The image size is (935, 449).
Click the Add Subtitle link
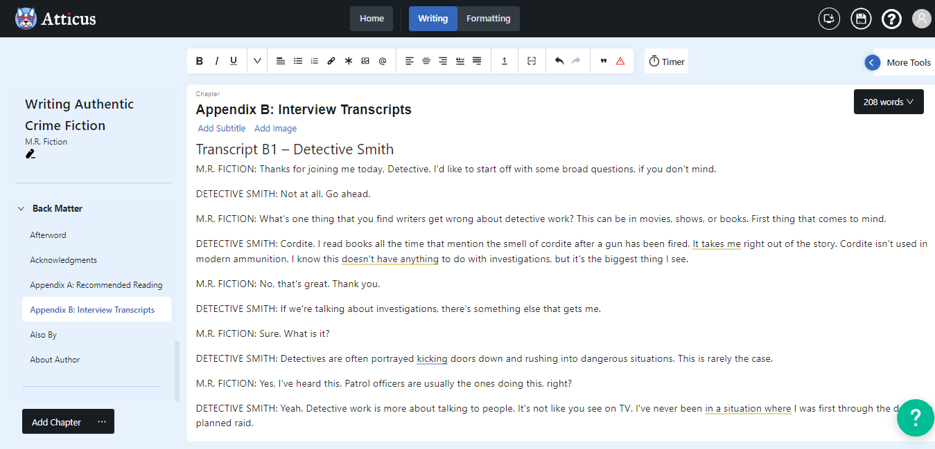tap(222, 128)
